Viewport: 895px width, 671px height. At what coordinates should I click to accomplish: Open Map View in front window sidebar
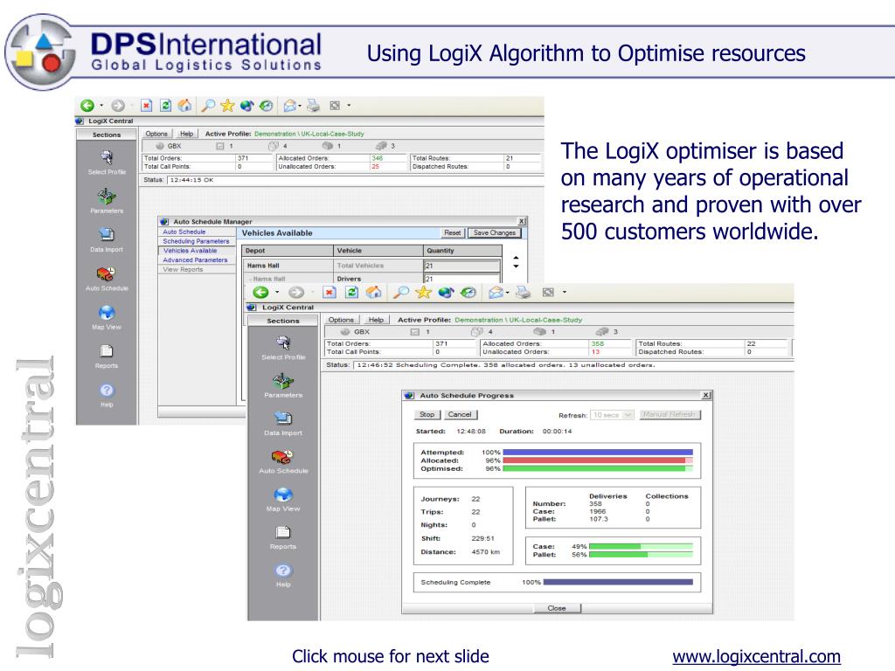283,499
